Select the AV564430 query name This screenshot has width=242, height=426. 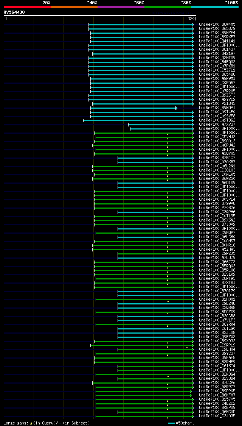pyautogui.click(x=14, y=12)
